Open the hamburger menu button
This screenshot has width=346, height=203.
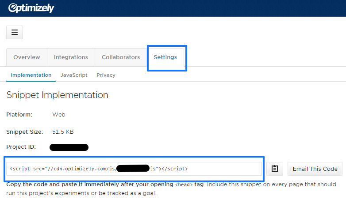[15, 32]
